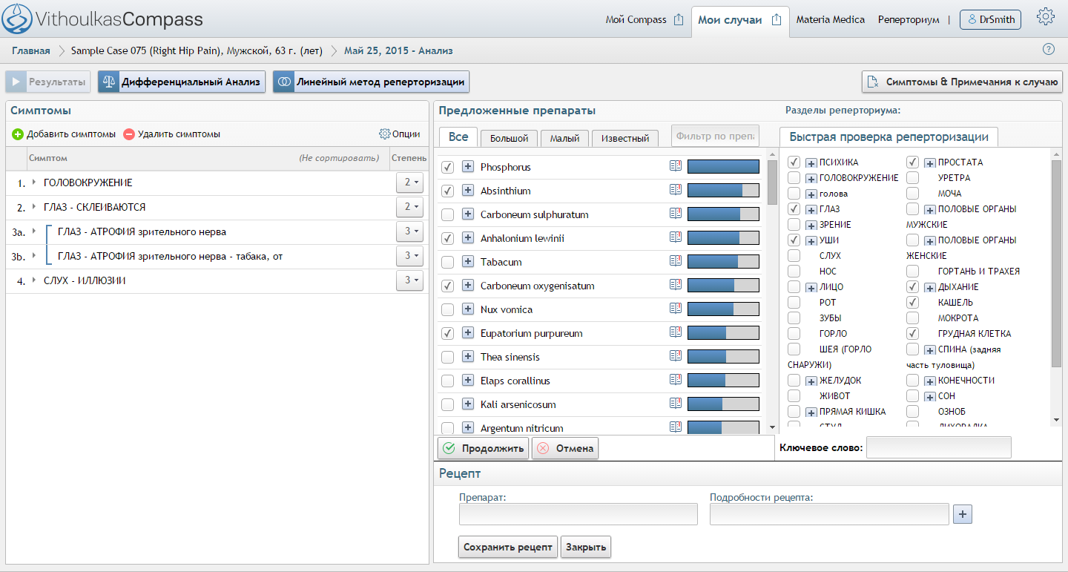The image size is (1068, 572).
Task: Click Argentum nitricum score bar
Action: [x=723, y=428]
